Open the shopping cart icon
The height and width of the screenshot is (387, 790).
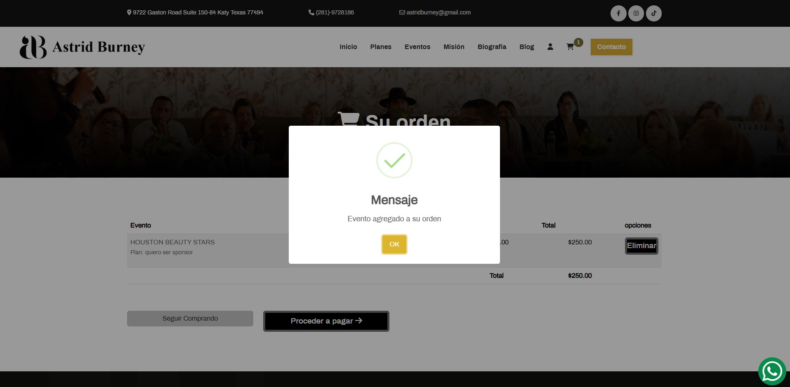pos(570,47)
